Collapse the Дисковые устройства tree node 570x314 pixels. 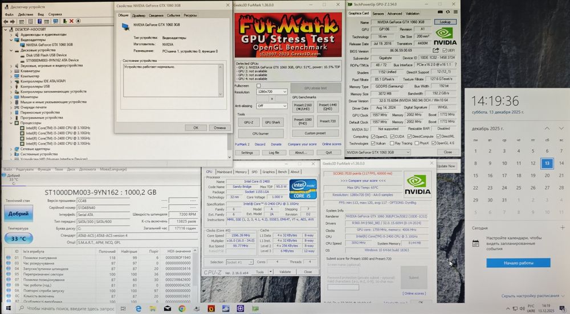(x=11, y=51)
